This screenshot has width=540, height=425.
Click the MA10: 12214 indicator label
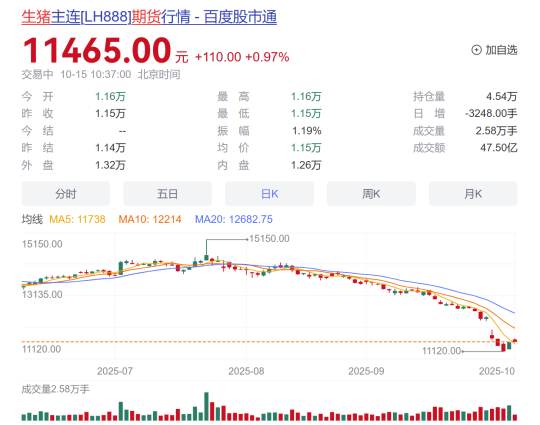pyautogui.click(x=150, y=219)
